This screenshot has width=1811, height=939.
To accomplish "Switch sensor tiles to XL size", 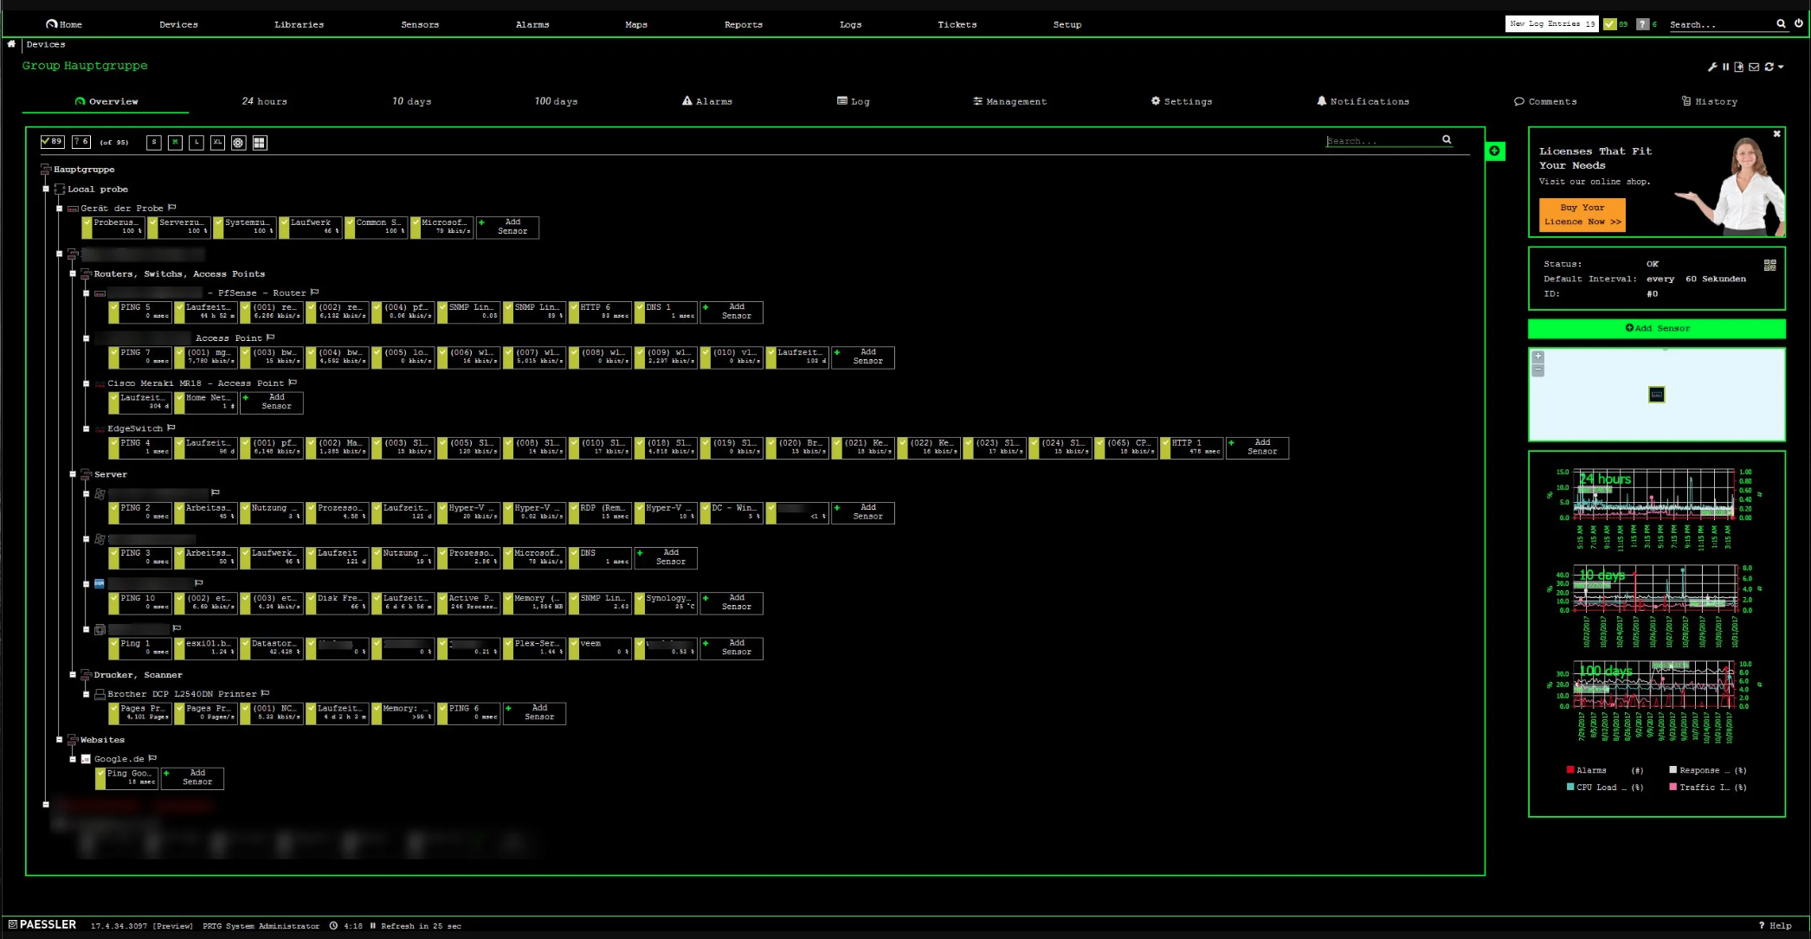I will coord(217,142).
